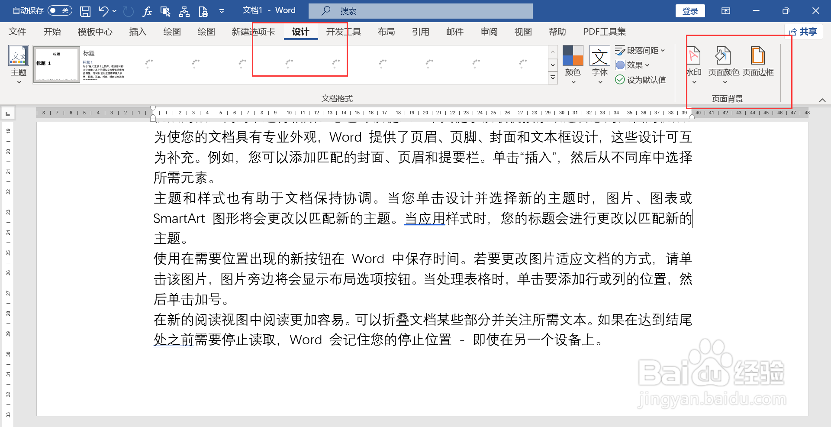Switch to the 开始 tab

coord(52,32)
